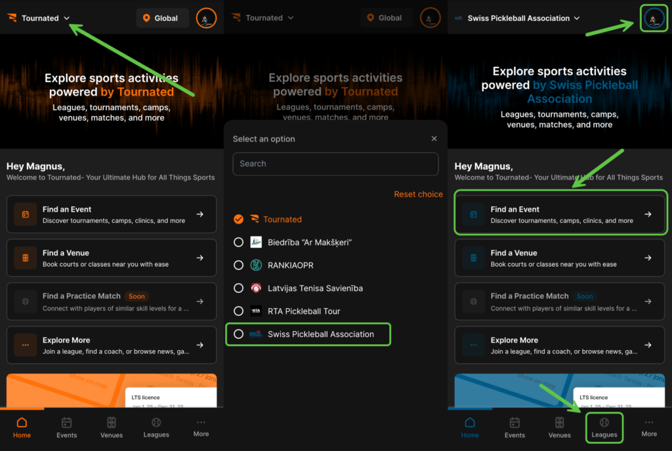This screenshot has width=672, height=451.
Task: Open the blue Home tab in bottom navigation
Action: tap(470, 428)
